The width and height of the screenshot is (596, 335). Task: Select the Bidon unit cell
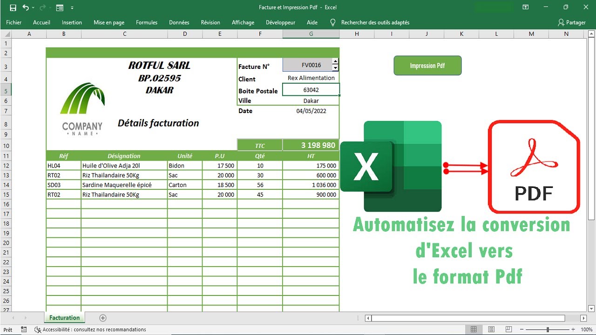tap(185, 166)
